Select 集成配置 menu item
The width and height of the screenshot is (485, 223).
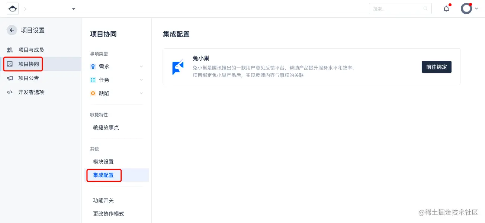click(x=103, y=175)
